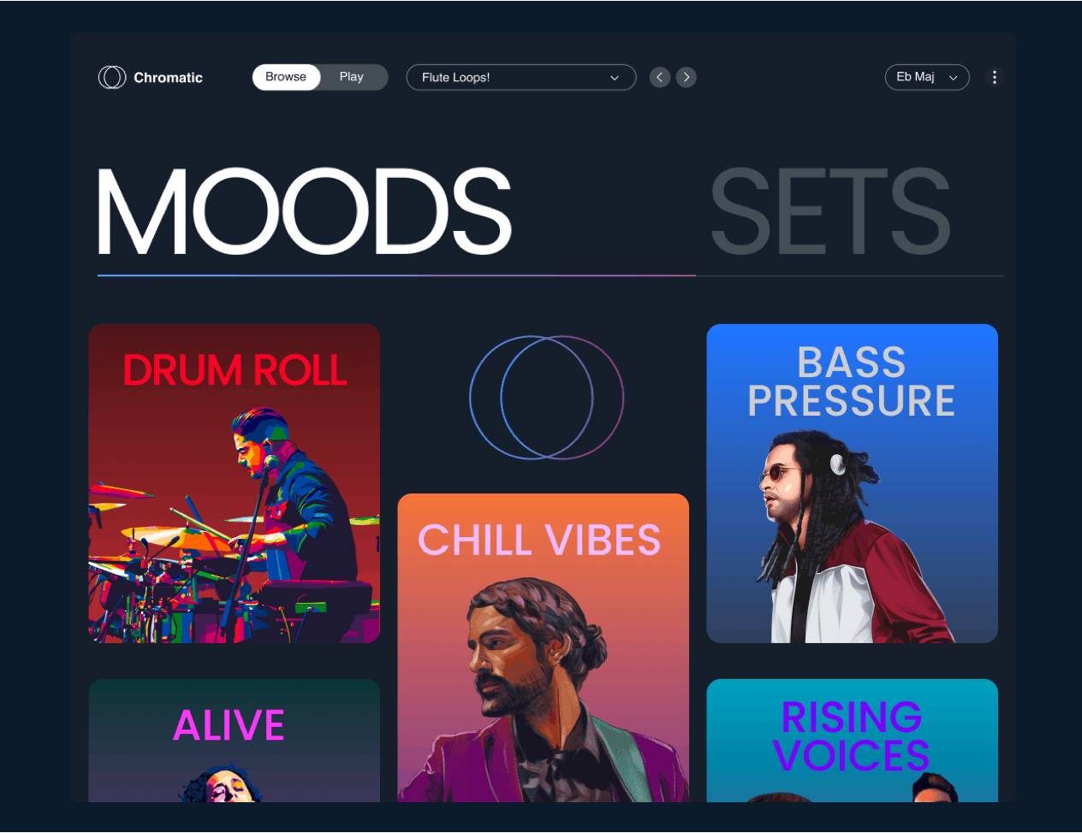Image resolution: width=1082 pixels, height=833 pixels.
Task: Click the large gradient double-circle emblem
Action: coord(546,397)
